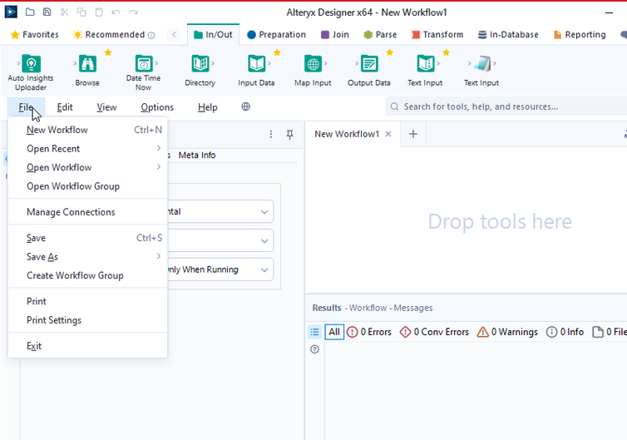Image resolution: width=627 pixels, height=440 pixels.
Task: Click the Undo arrow icon
Action: (x=116, y=12)
